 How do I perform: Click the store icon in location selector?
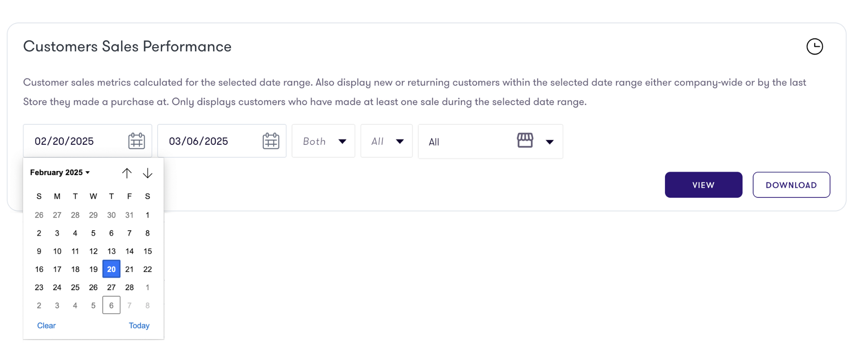point(525,140)
